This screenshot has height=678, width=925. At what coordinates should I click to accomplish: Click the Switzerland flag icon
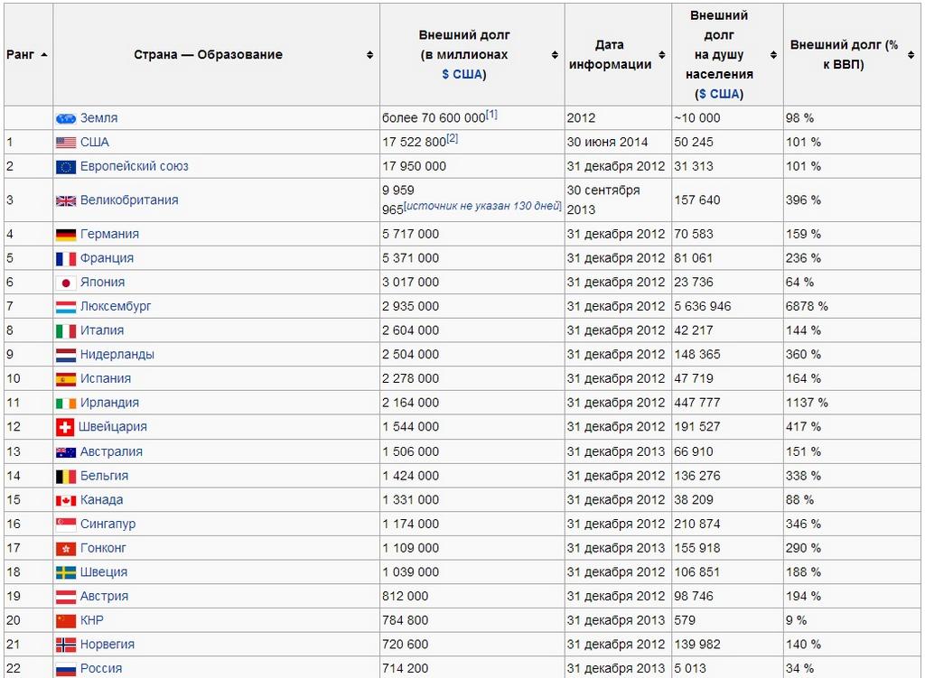(65, 427)
